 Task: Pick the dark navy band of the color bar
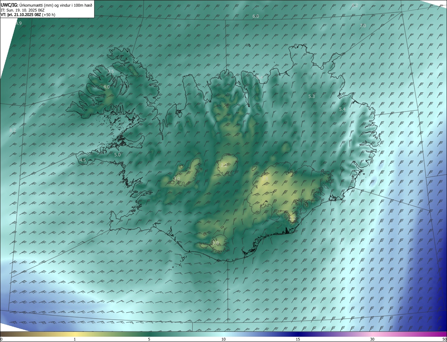tap(298, 334)
